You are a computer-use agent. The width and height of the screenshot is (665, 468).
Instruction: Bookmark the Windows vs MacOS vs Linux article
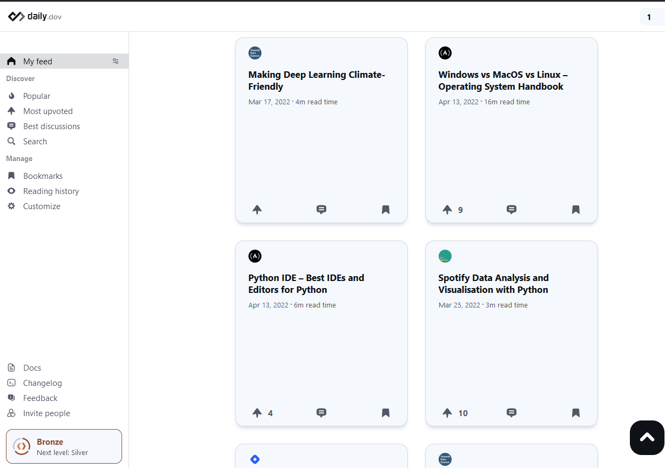(x=576, y=210)
